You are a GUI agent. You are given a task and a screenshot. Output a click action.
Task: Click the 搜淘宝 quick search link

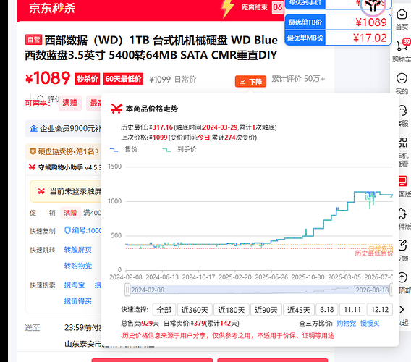(75, 285)
